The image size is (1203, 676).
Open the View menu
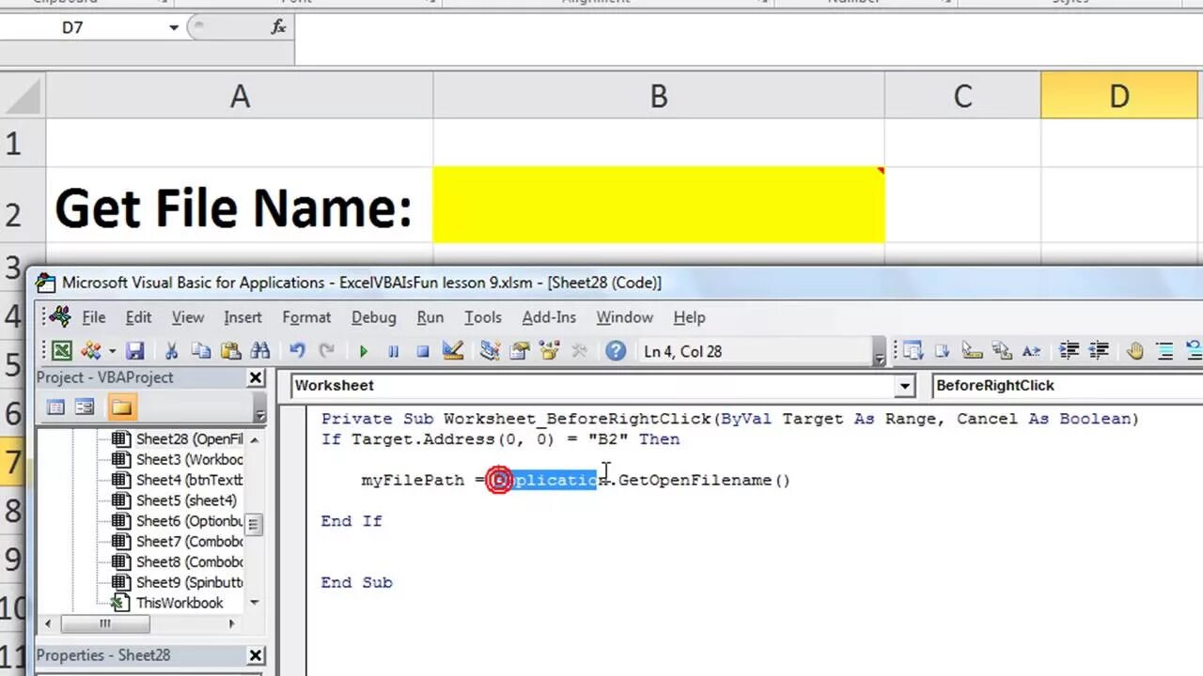(x=187, y=317)
